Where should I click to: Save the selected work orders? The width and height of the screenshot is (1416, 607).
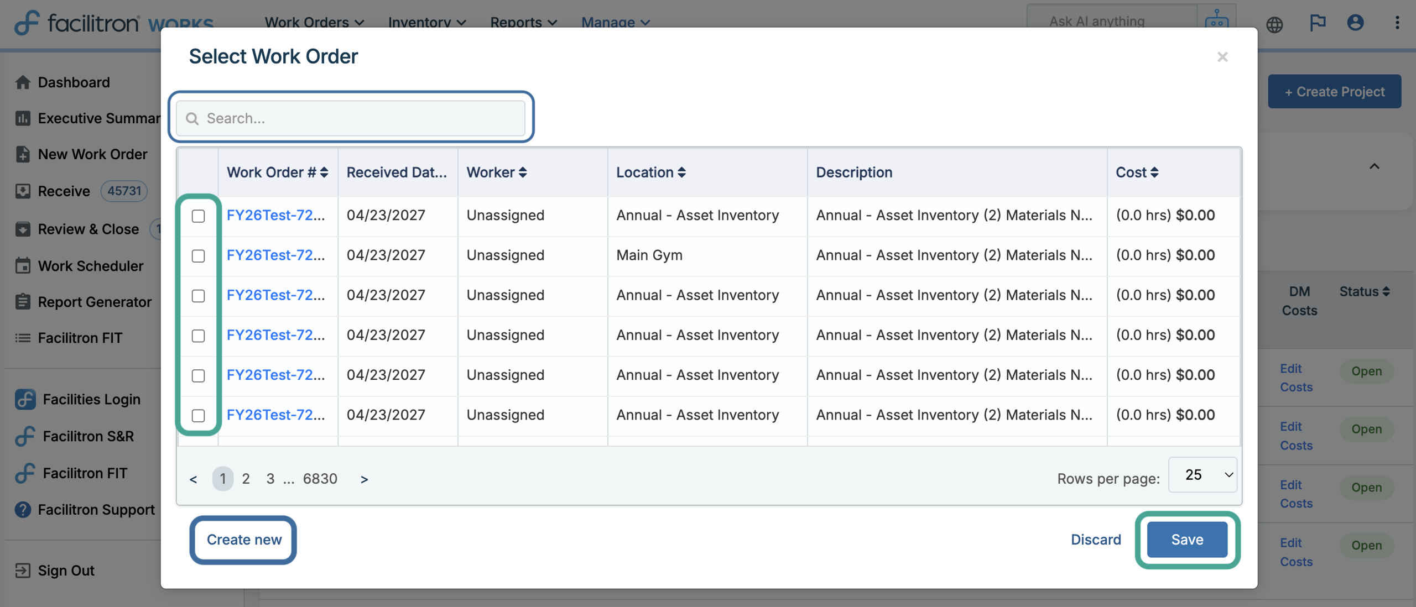point(1187,540)
